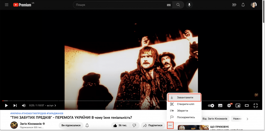Viewport: 265px width, 131px height.
Task: Click the Ви підписалися button
Action: [71, 125]
